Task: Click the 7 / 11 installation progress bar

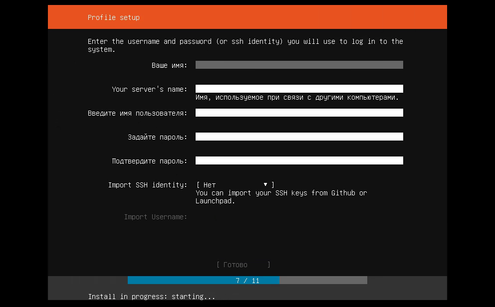Action: click(x=247, y=281)
